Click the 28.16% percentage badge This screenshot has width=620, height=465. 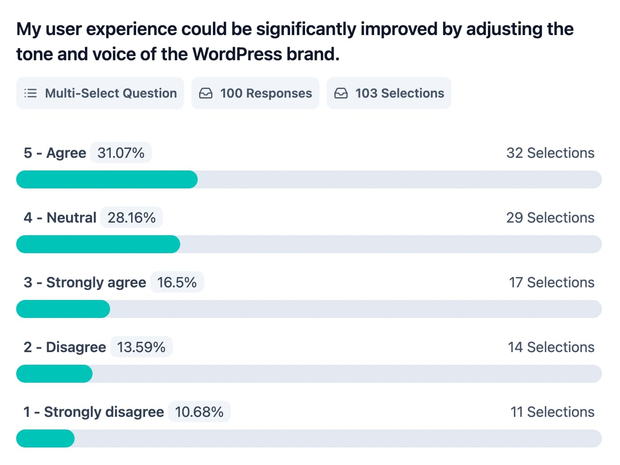tap(132, 218)
